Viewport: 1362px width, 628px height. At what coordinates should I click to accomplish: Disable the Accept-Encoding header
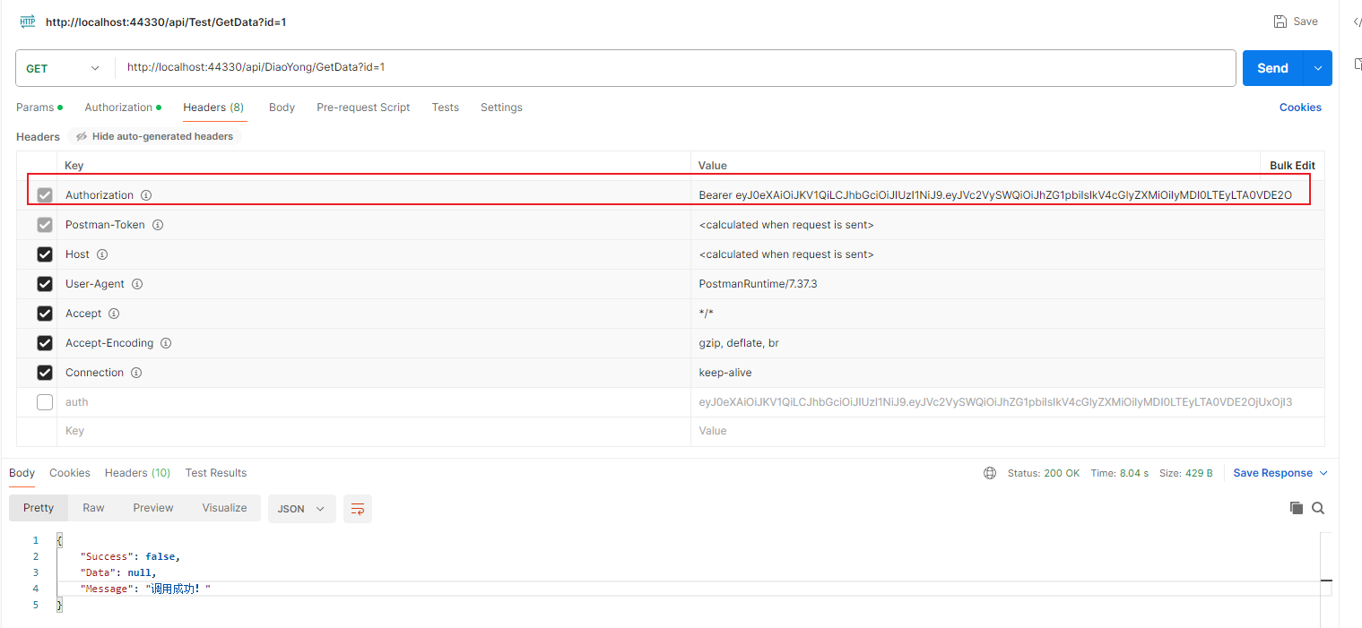[44, 342]
